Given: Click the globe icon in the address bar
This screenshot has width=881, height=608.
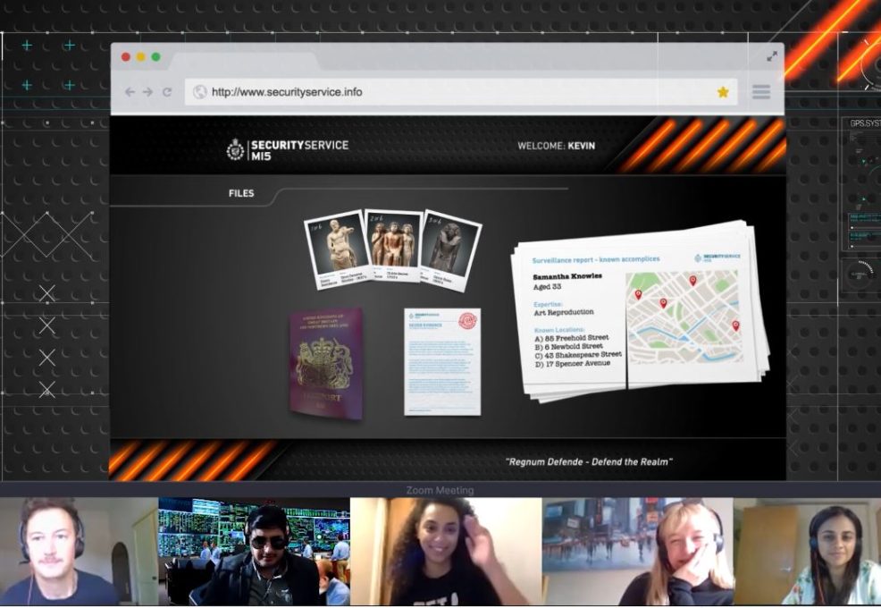Looking at the screenshot, I should tap(200, 92).
